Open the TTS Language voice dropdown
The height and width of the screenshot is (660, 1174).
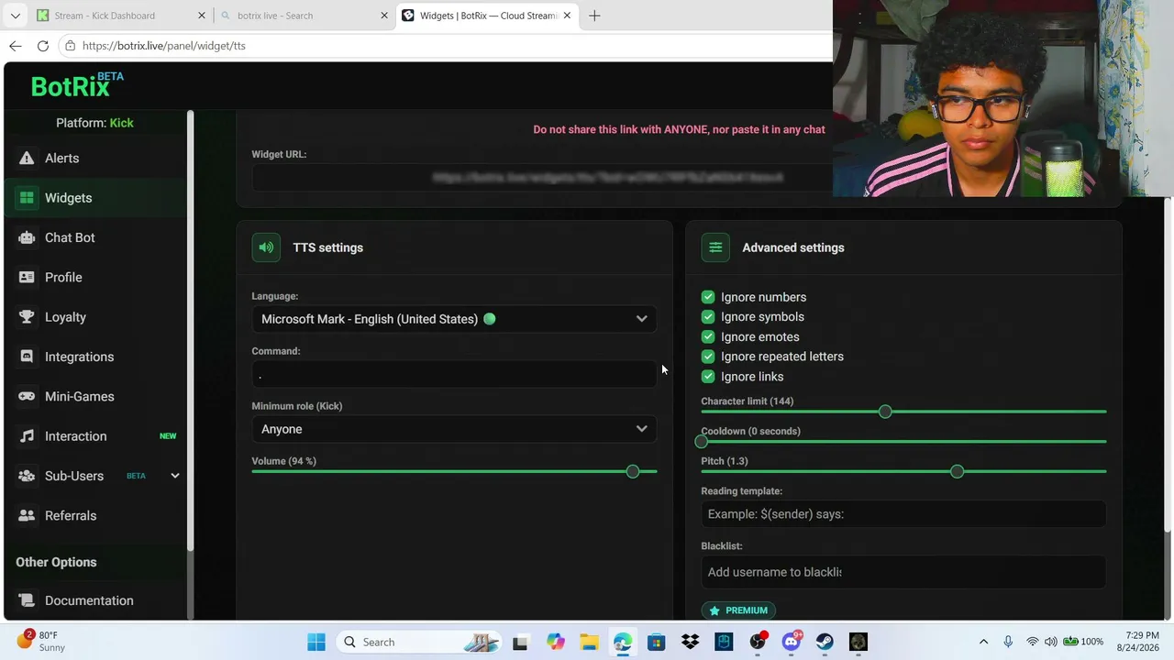point(454,319)
